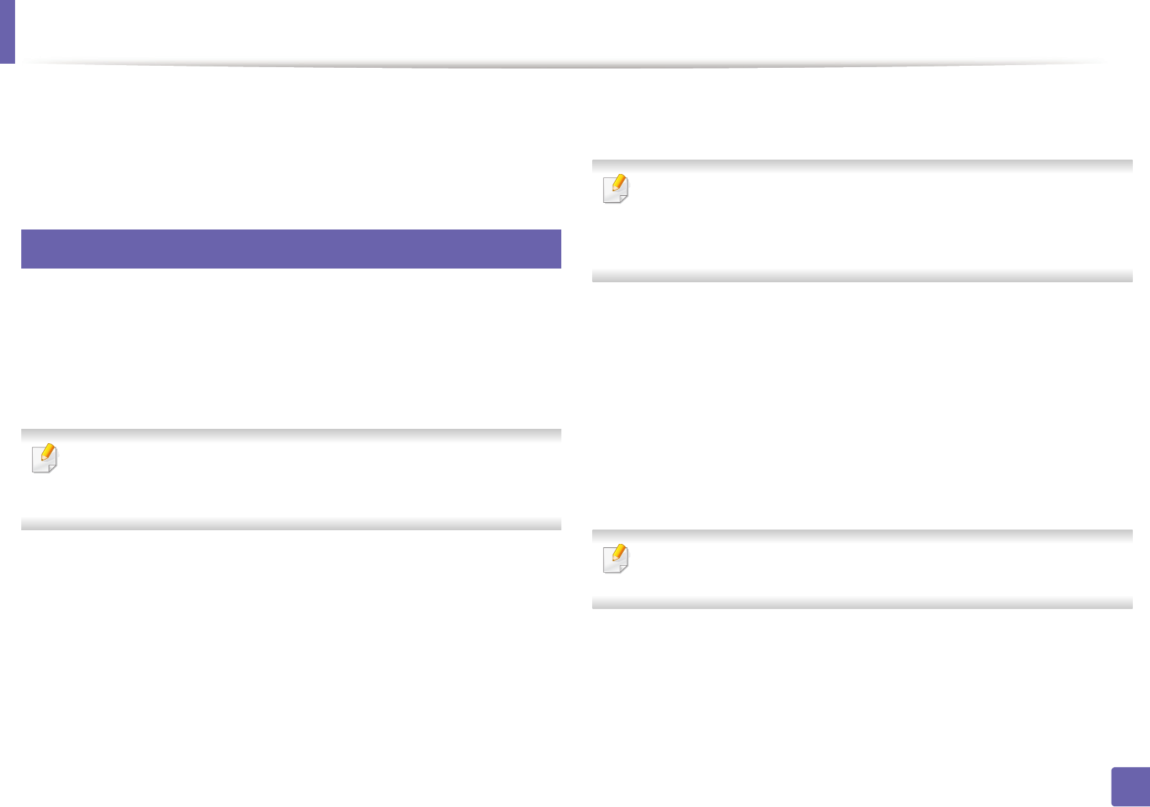The width and height of the screenshot is (1150, 807).
Task: Click the blank space between the two right-column notes
Action: click(x=861, y=404)
